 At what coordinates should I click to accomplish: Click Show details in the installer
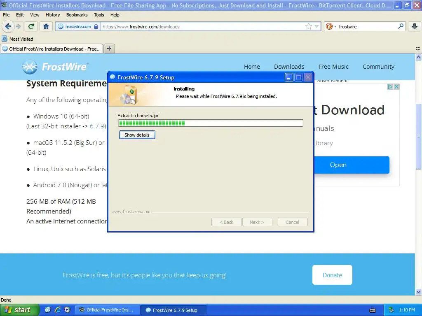(137, 135)
